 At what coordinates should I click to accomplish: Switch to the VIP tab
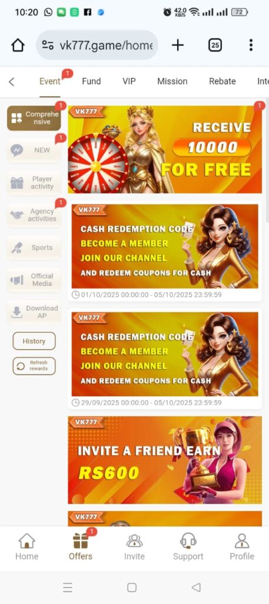129,81
